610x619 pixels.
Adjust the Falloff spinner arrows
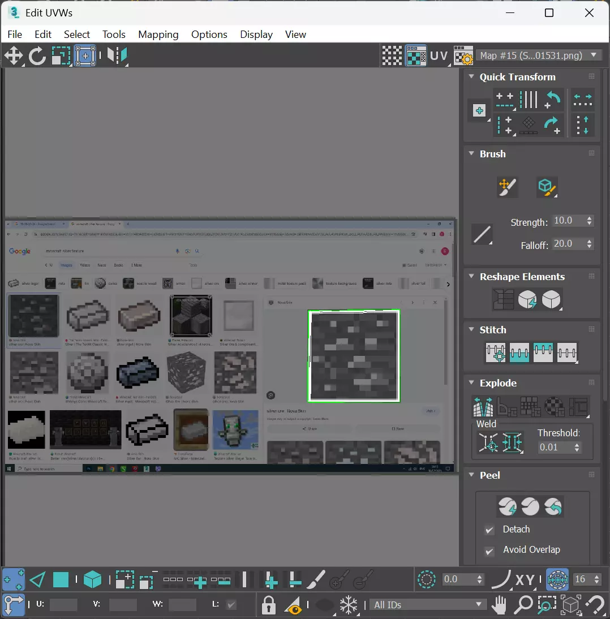pos(589,244)
